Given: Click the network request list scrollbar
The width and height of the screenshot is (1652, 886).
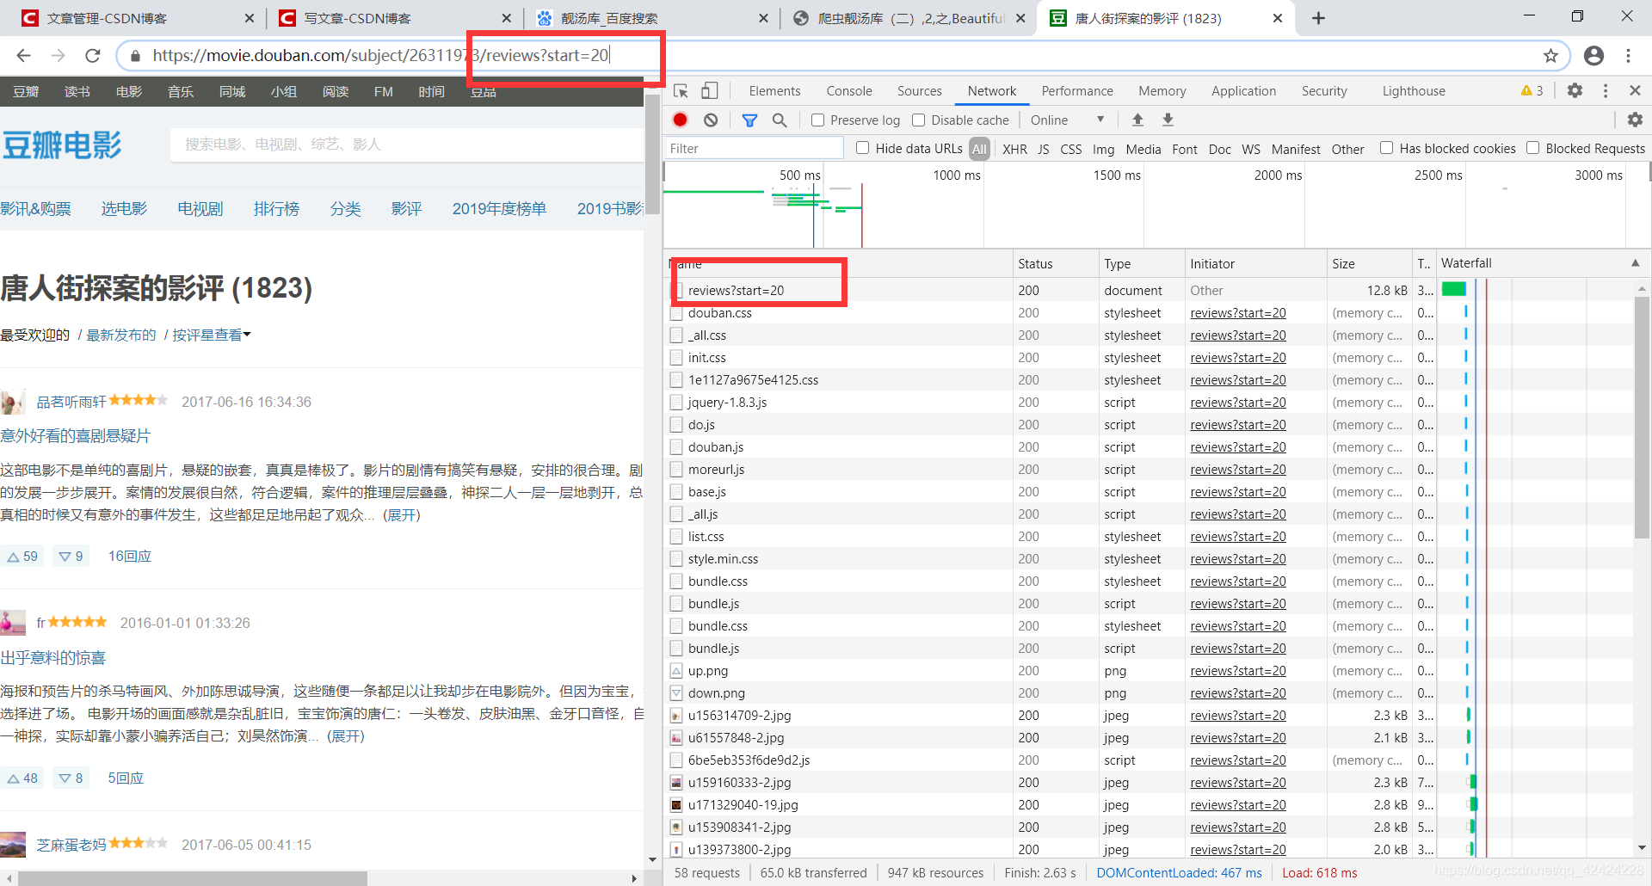Looking at the screenshot, I should [x=1641, y=418].
